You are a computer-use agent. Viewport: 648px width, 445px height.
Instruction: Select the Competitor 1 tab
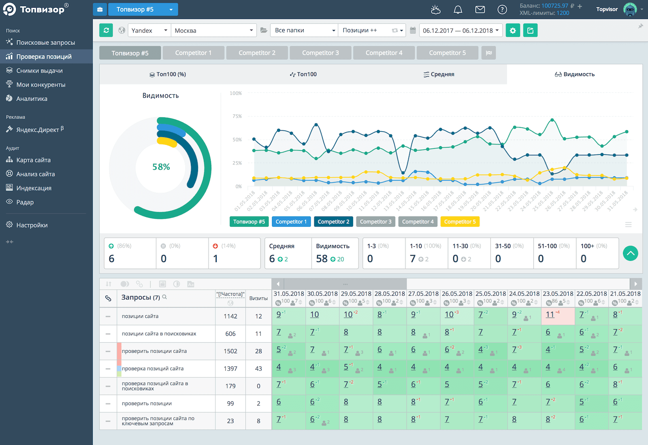point(194,53)
